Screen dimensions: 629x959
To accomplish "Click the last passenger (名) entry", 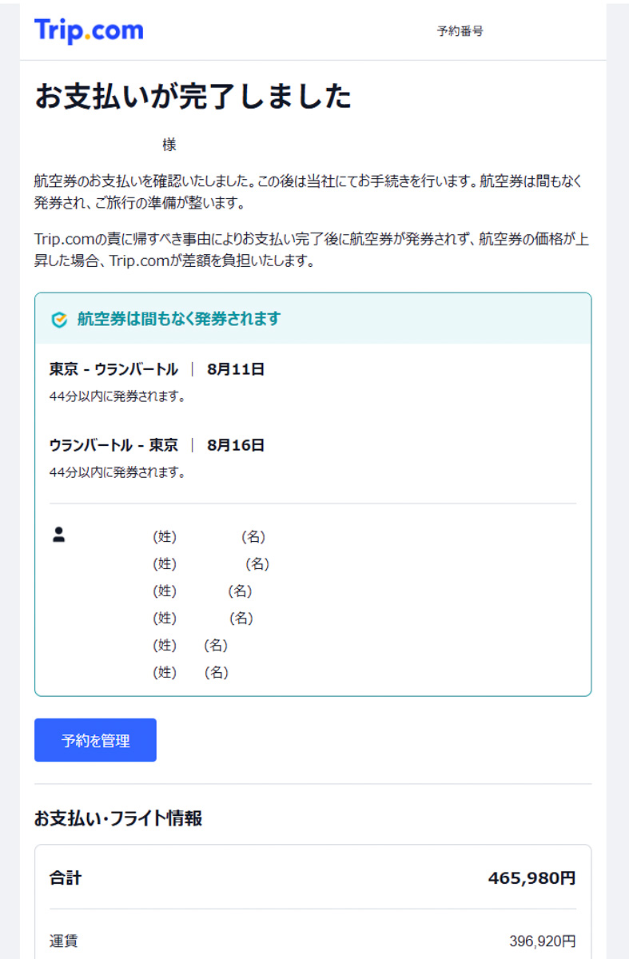I will pyautogui.click(x=217, y=672).
